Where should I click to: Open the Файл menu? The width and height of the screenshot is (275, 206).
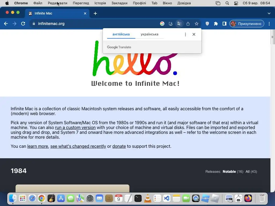38,3
